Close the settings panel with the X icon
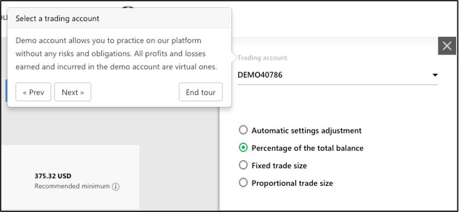 [447, 46]
